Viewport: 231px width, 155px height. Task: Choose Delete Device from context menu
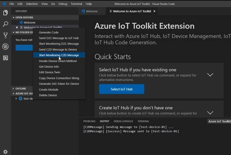(48, 95)
